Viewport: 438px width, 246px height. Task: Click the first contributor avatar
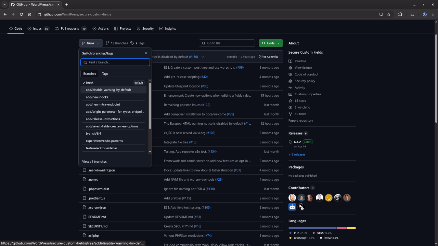292,198
